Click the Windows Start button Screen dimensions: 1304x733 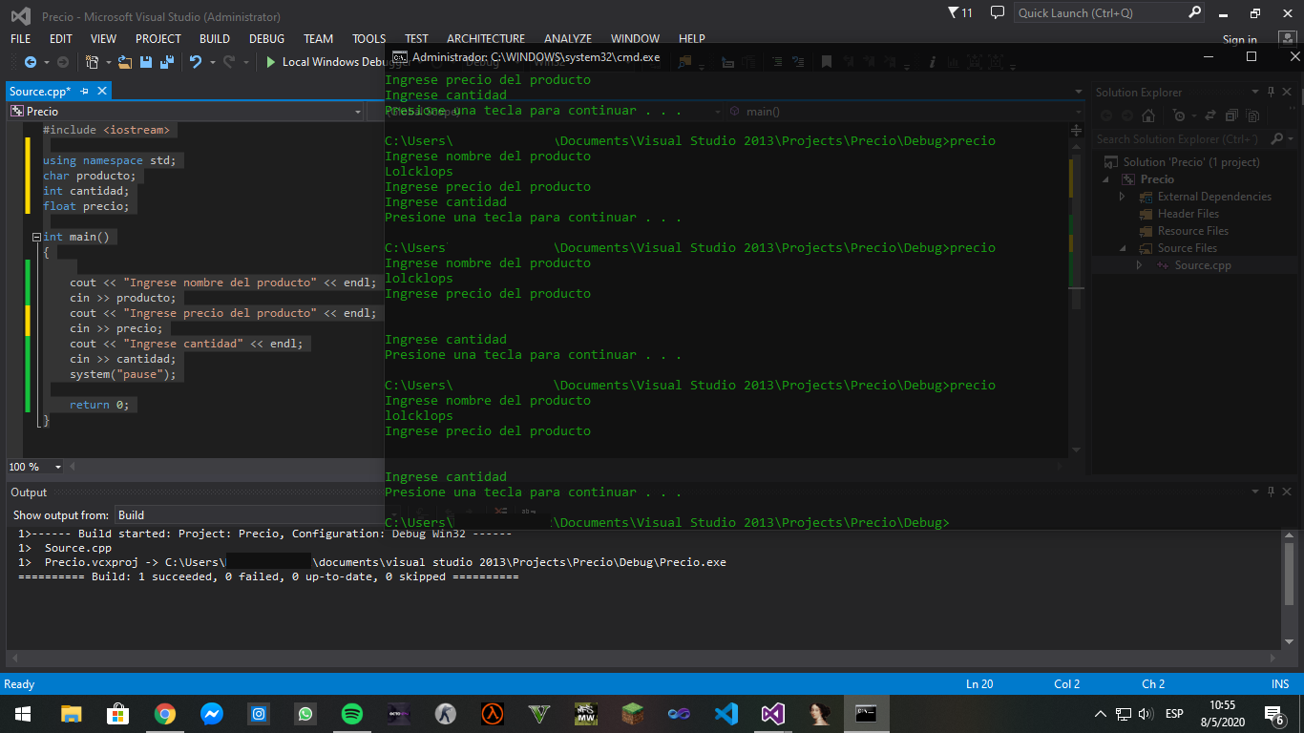[22, 713]
